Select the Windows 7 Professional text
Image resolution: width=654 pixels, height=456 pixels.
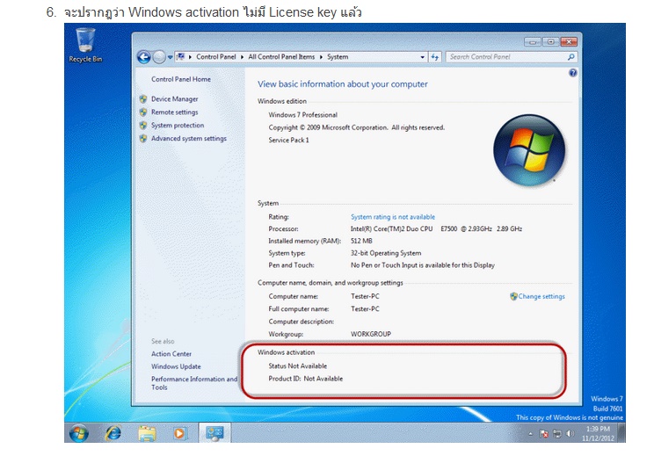(302, 114)
